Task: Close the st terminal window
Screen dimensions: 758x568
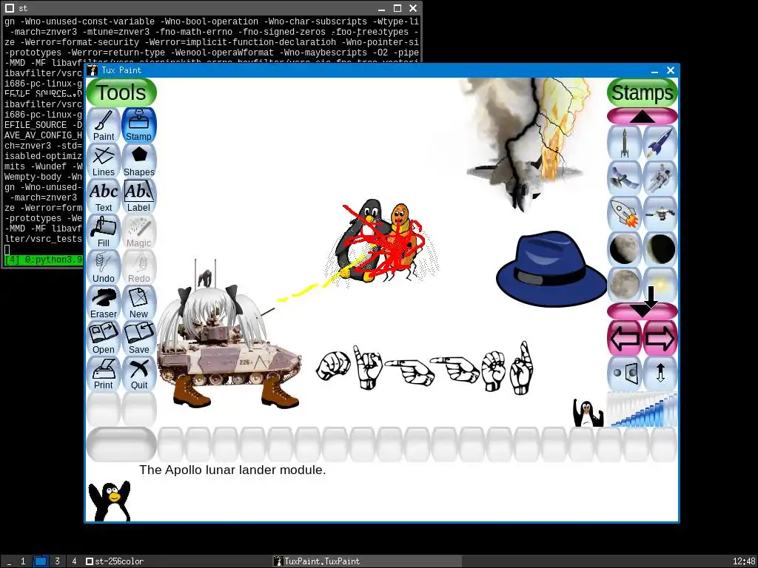Action: click(x=413, y=8)
